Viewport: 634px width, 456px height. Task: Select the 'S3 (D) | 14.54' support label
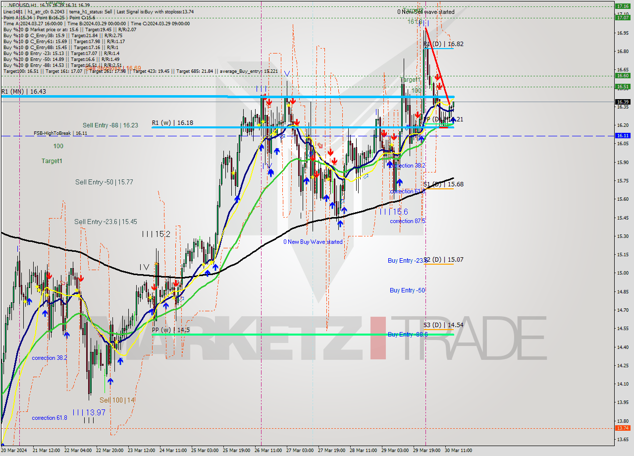coord(443,325)
